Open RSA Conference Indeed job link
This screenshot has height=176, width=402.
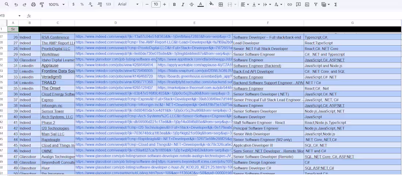pos(153,37)
